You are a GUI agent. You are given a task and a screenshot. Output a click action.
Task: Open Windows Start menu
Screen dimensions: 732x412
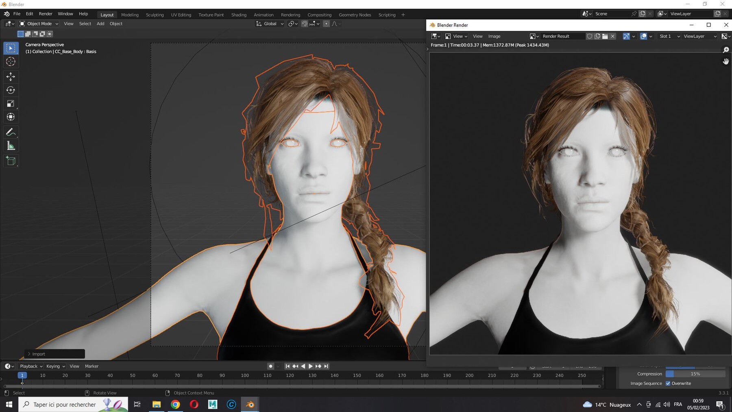[x=9, y=404]
